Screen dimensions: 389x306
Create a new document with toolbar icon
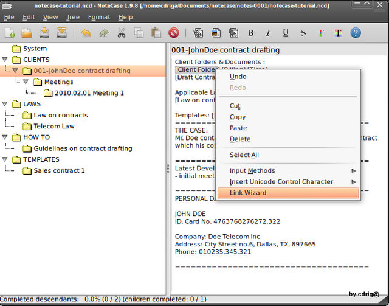click(x=10, y=33)
